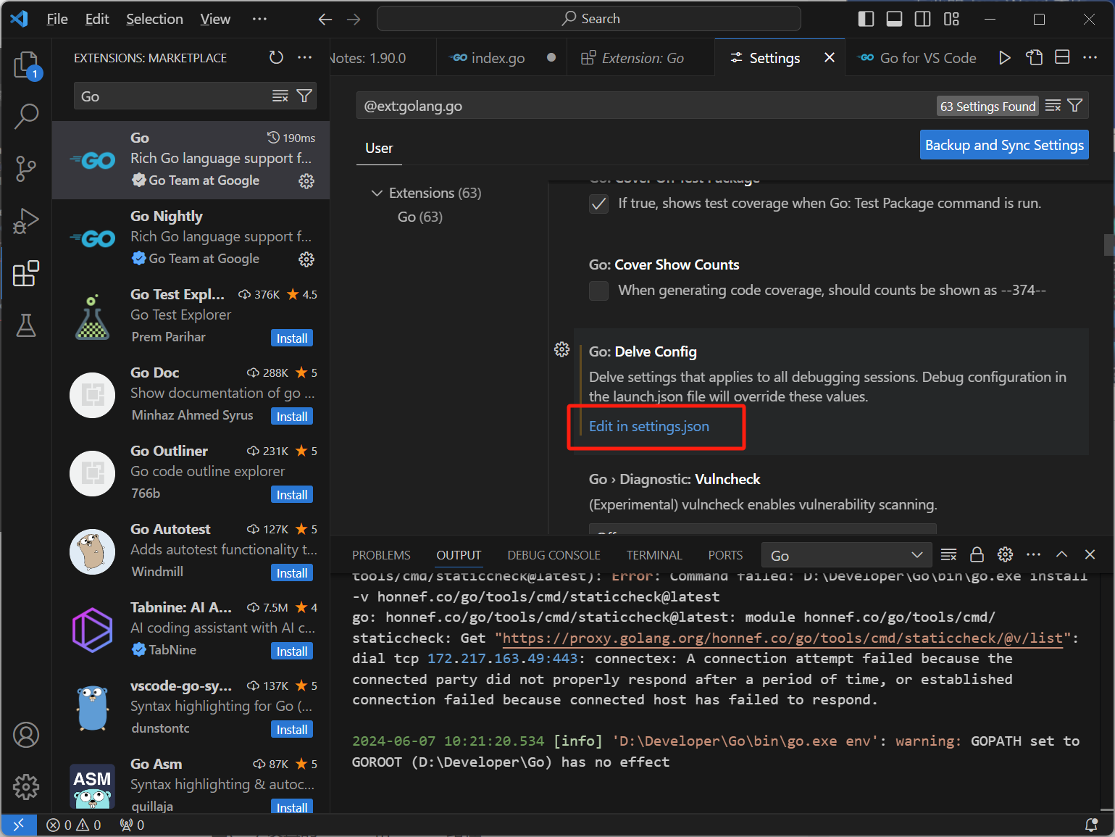
Task: Collapse the Extensions (63) settings group
Action: (377, 193)
